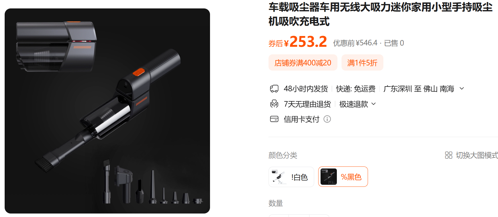498x217 pixels.
Task: Click the 253.2 discounted price
Action: 308,42
